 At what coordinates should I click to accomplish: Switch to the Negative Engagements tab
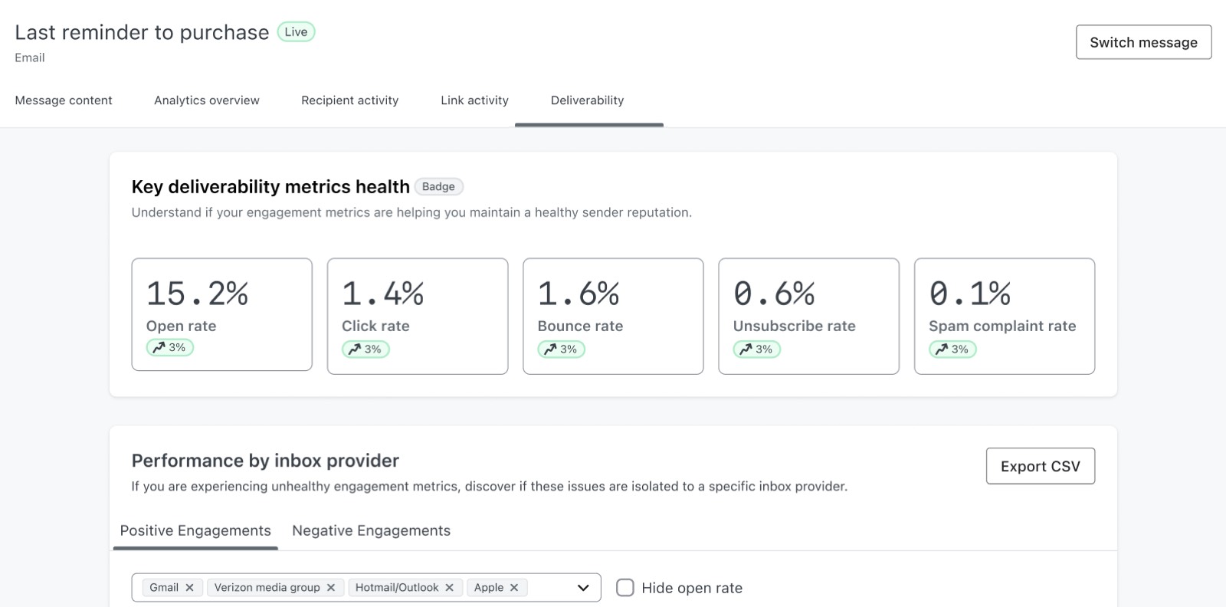[371, 530]
